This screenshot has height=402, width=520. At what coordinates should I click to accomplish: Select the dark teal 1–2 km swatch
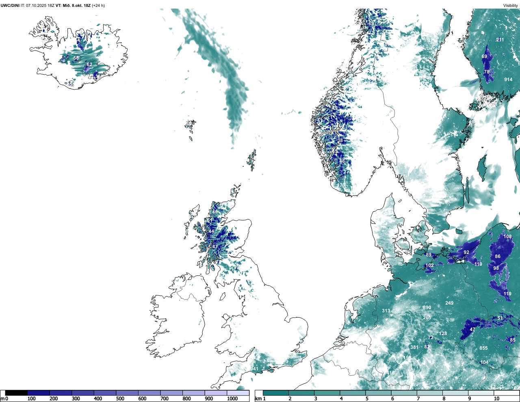click(276, 393)
